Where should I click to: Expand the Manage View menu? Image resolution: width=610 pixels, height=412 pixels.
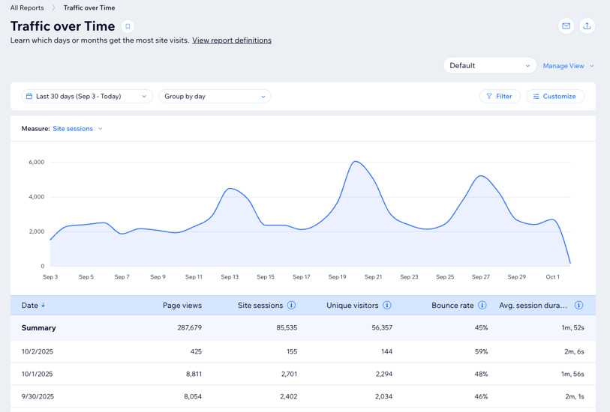tap(568, 66)
